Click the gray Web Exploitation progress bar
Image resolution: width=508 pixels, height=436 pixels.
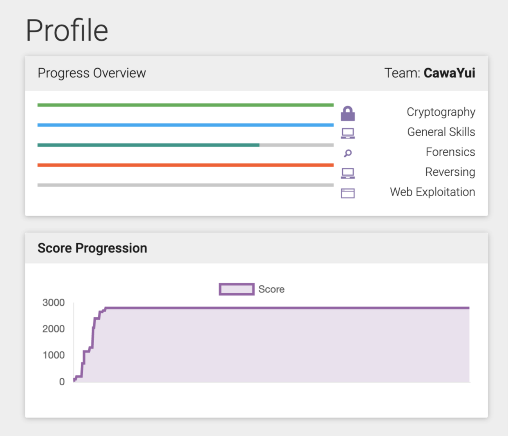[x=185, y=185]
